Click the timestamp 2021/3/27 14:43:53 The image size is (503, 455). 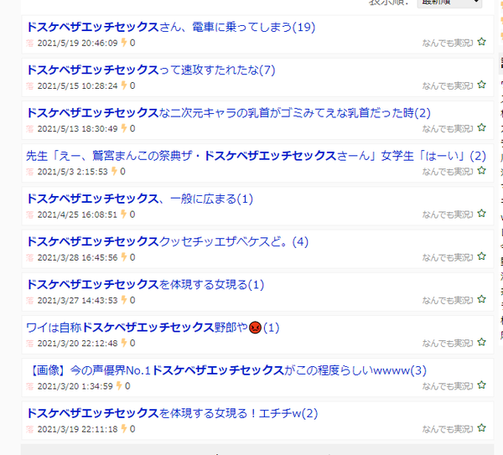click(78, 301)
